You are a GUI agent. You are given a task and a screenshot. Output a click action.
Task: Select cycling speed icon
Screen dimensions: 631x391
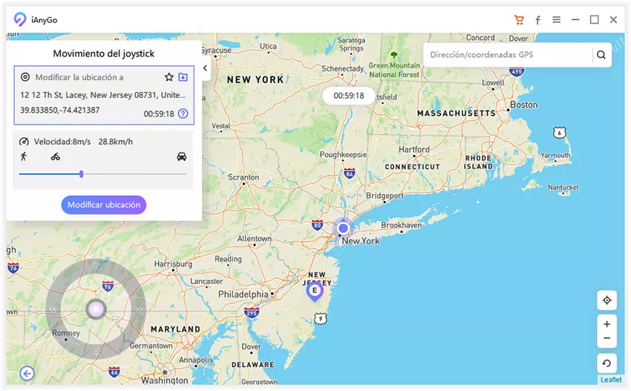[56, 157]
